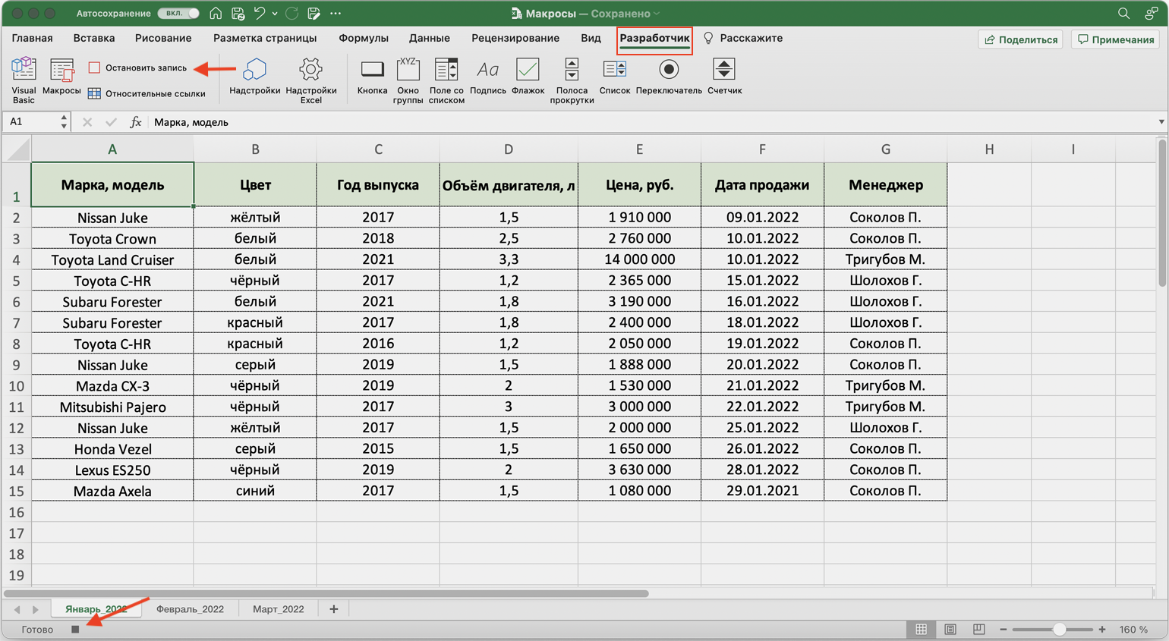Switch to the Рисование tab

[x=163, y=38]
